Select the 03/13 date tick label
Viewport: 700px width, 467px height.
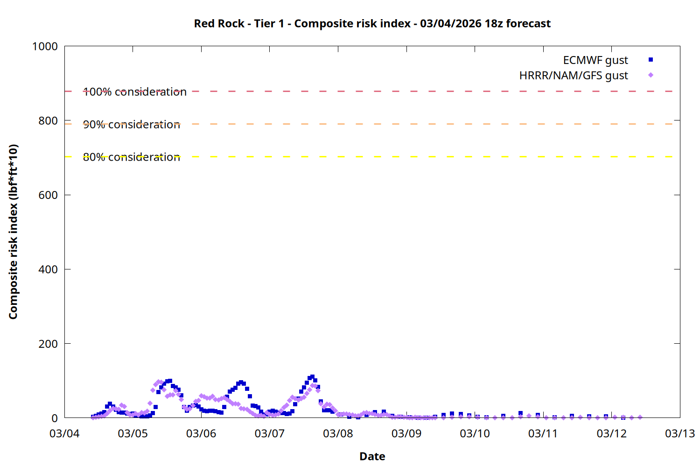(x=679, y=434)
